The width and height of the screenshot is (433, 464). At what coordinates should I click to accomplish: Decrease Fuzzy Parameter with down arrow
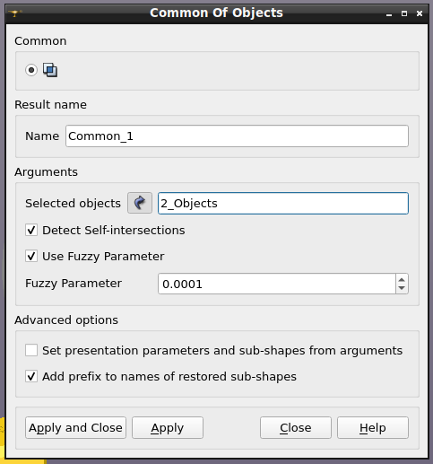click(402, 288)
